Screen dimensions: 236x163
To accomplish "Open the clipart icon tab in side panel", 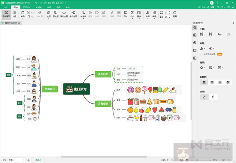I will click(195, 42).
